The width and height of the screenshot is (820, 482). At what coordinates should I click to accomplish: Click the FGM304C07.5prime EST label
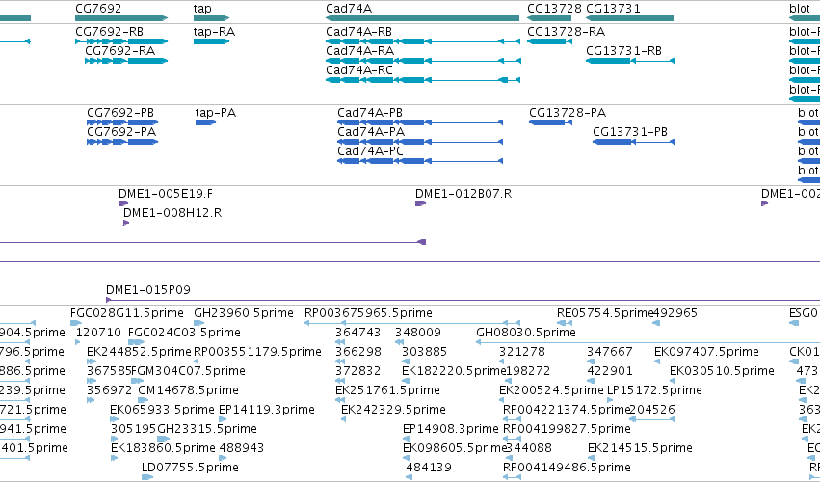[188, 371]
